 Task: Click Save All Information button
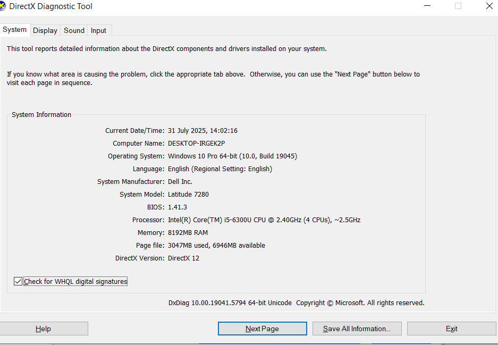click(x=357, y=329)
